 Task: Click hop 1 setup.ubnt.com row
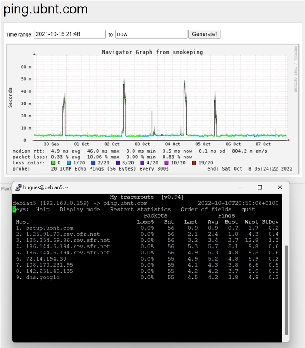(x=147, y=228)
